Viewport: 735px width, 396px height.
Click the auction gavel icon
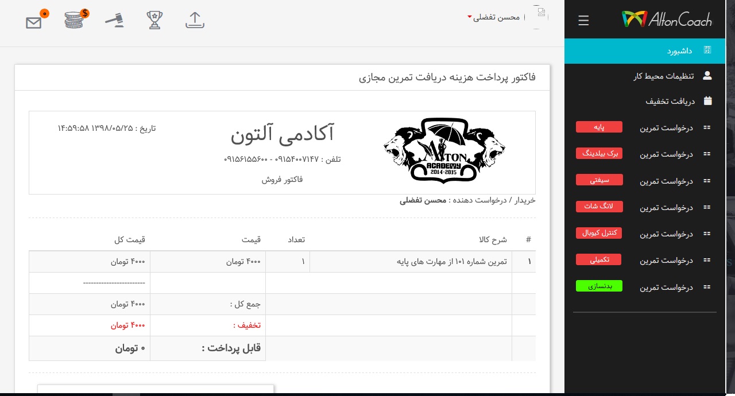114,20
